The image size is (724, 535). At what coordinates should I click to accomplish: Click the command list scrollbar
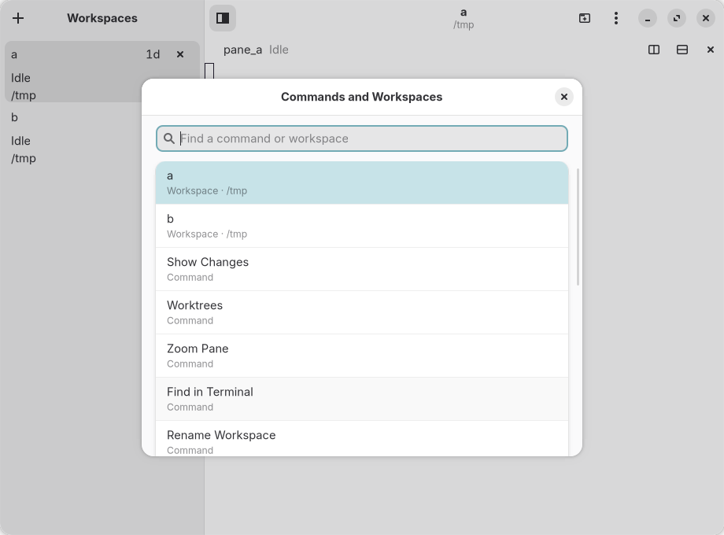(x=578, y=227)
